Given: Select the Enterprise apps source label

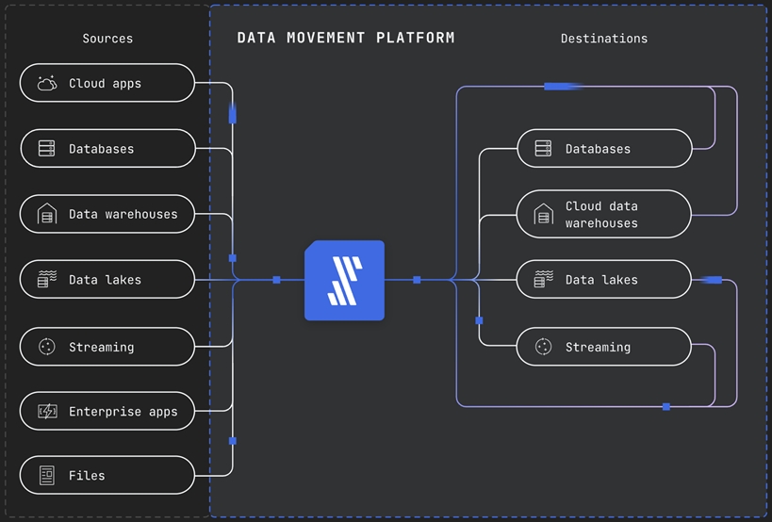Looking at the screenshot, I should (x=123, y=412).
